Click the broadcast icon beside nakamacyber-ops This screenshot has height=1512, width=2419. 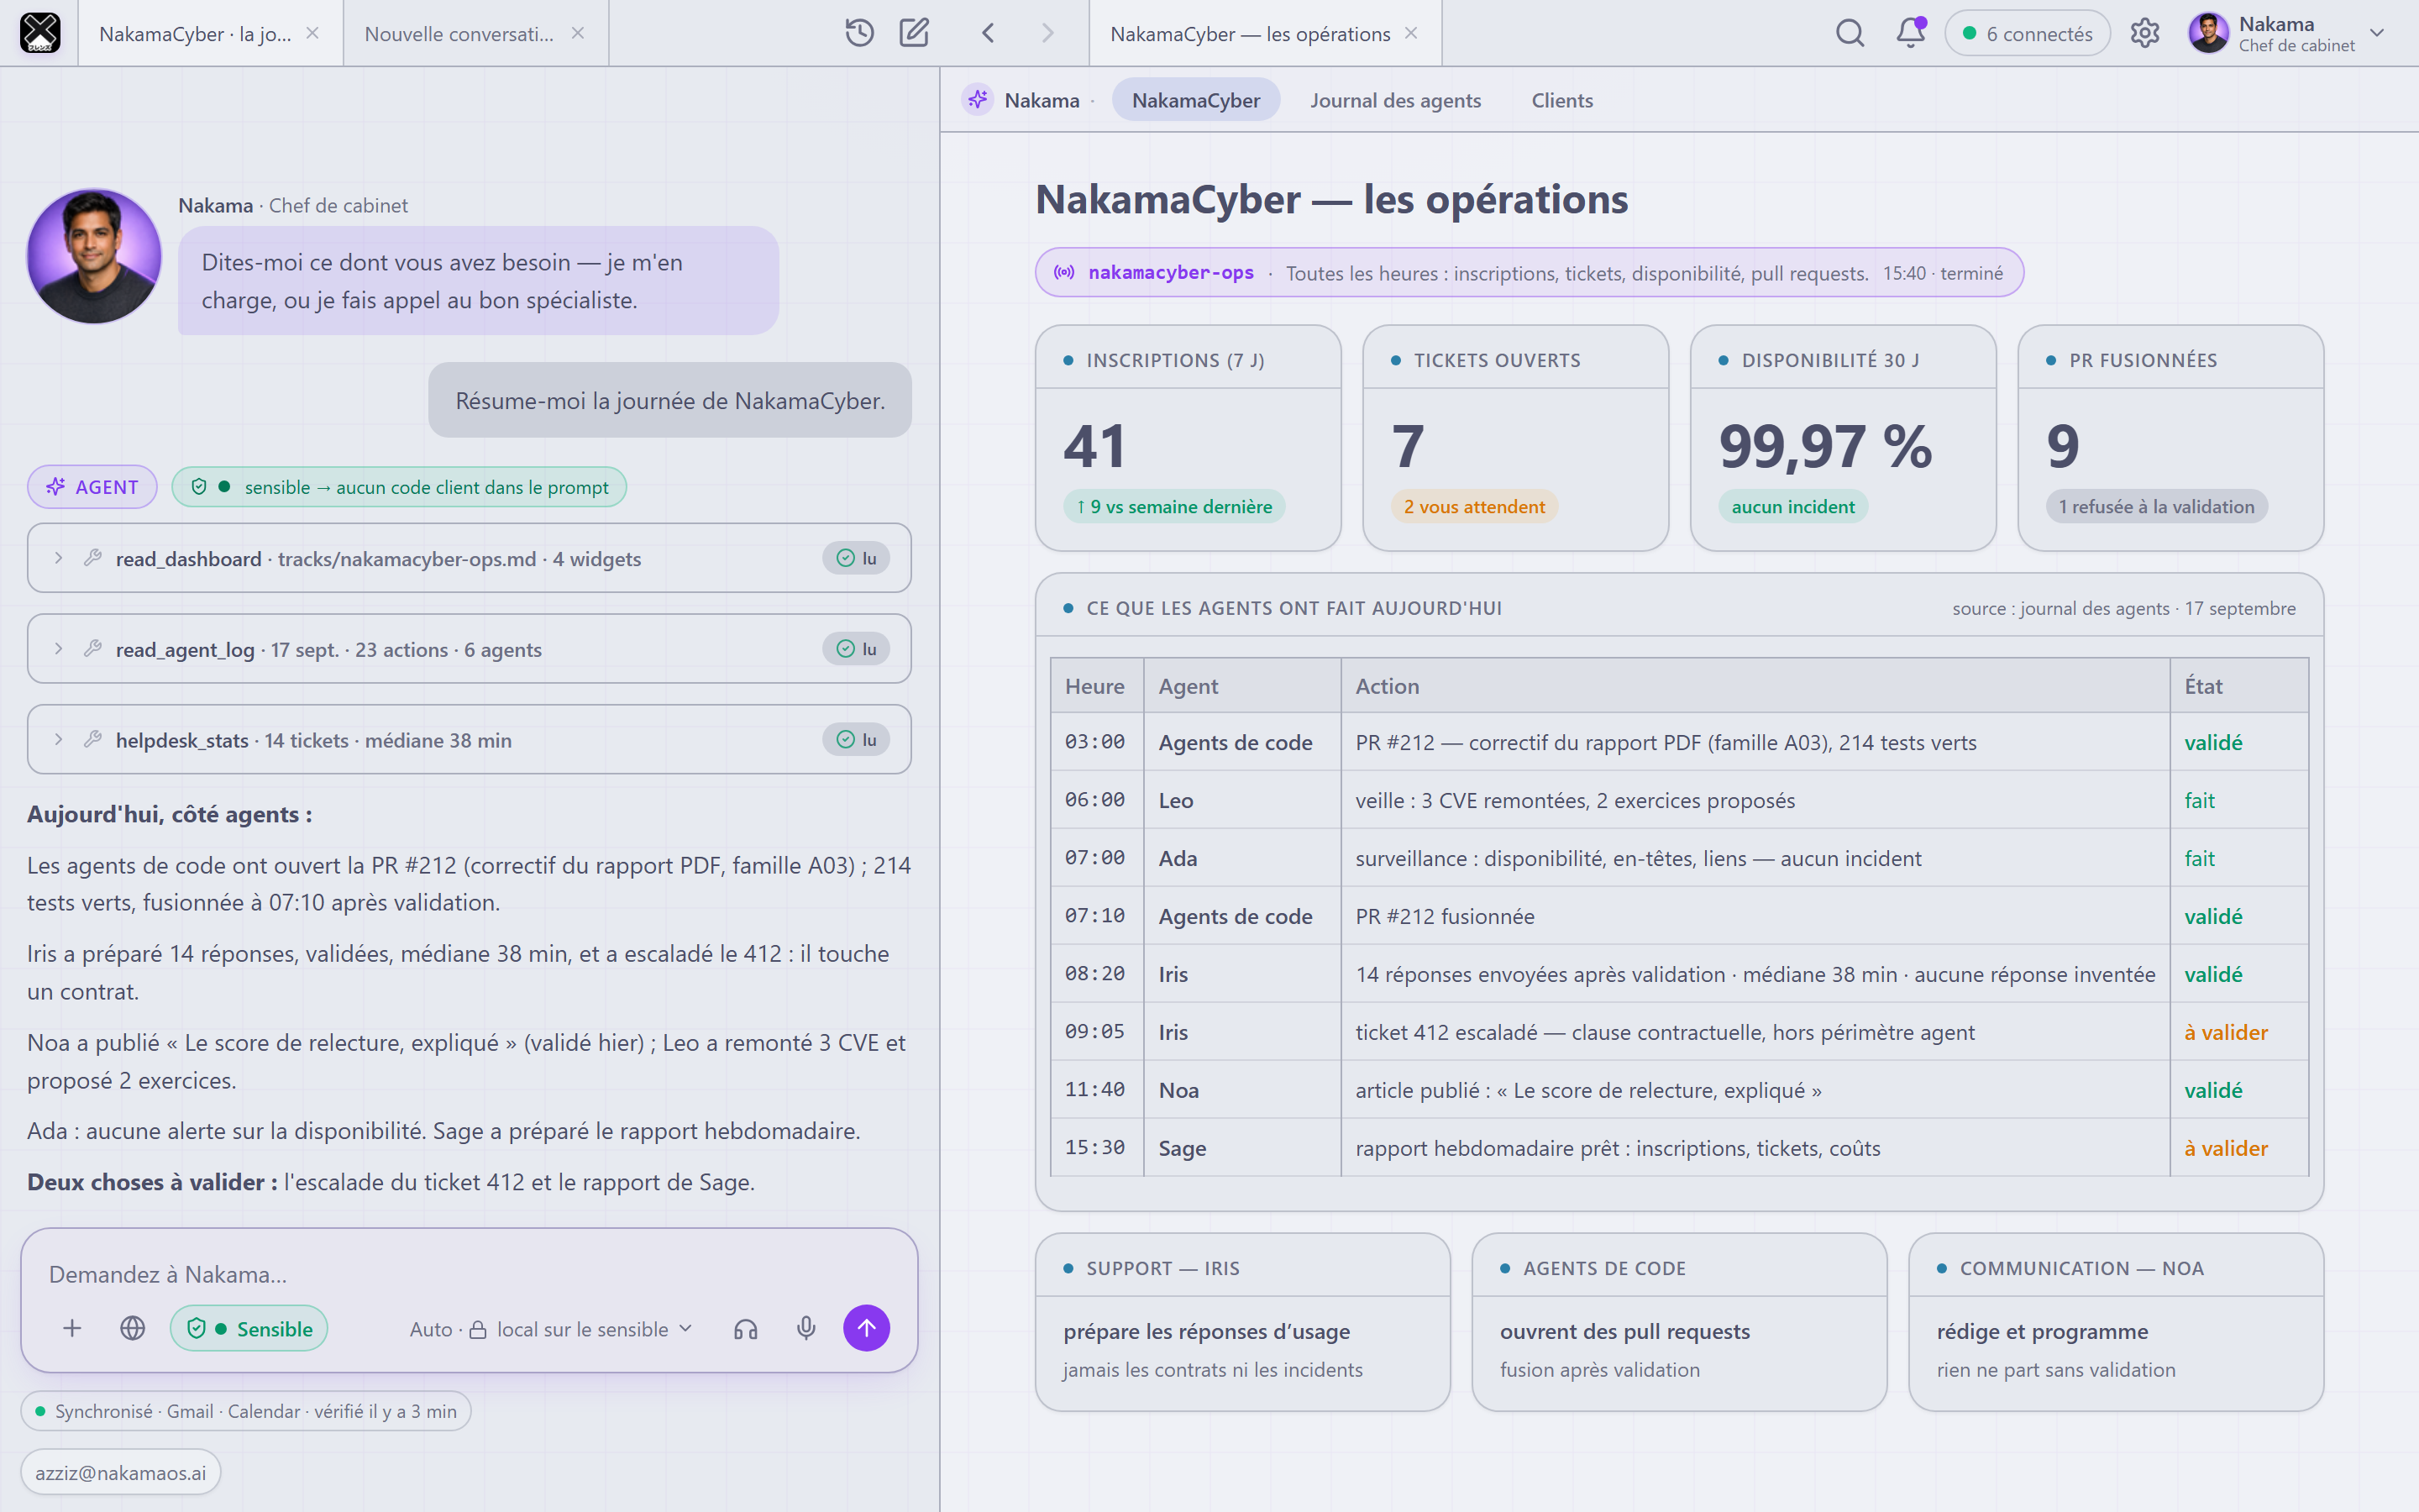click(x=1064, y=272)
